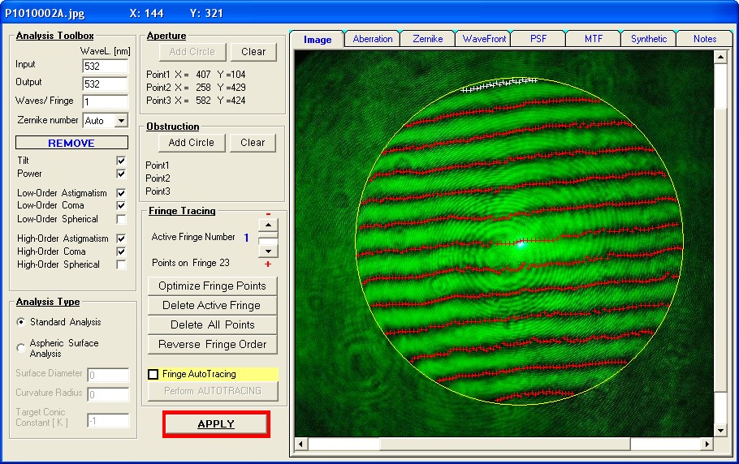739x464 pixels.
Task: Click Reverse Fringe Order button
Action: pos(212,345)
